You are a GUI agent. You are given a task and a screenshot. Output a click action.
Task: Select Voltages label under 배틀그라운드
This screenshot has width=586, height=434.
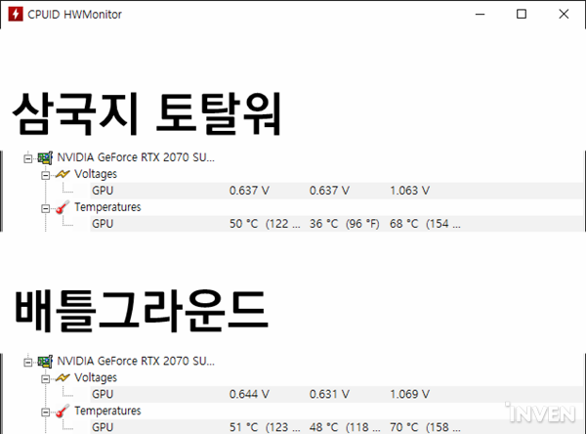[x=96, y=378]
